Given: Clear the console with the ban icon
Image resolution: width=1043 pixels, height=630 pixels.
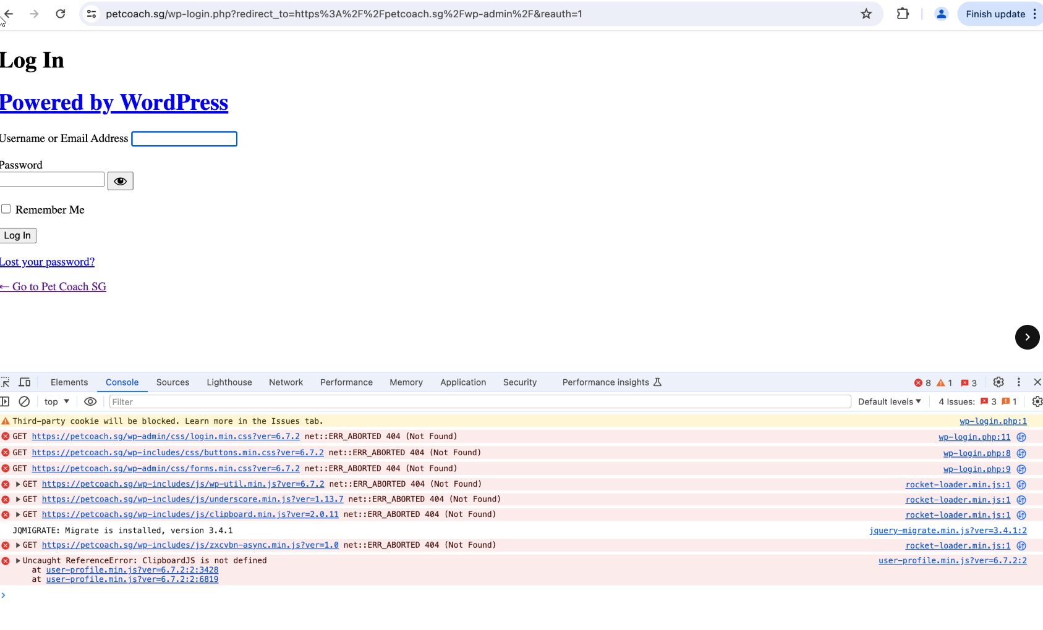Looking at the screenshot, I should pos(24,401).
